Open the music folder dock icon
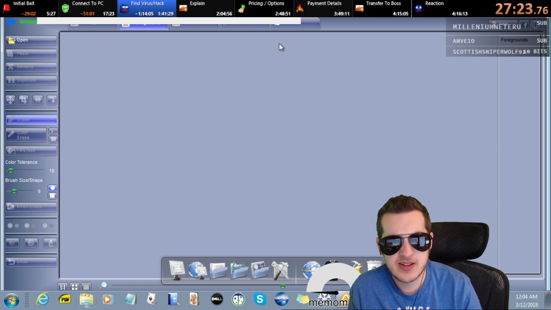The width and height of the screenshot is (551, 310). coord(239,270)
